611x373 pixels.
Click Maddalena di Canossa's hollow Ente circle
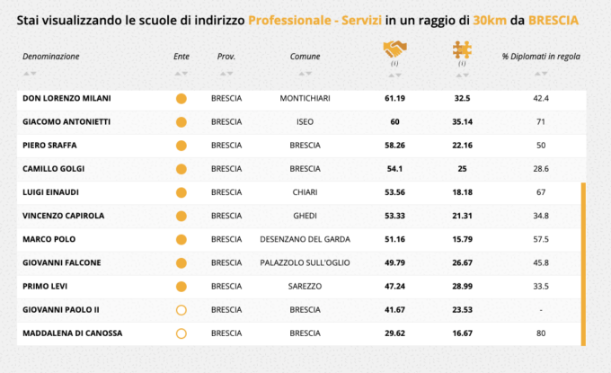click(x=181, y=333)
